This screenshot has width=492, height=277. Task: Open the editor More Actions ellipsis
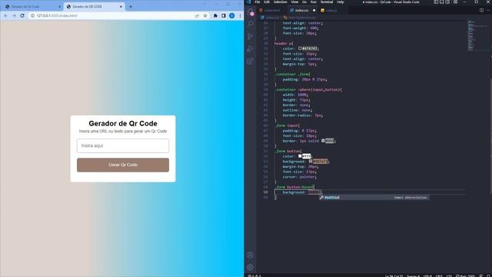click(x=488, y=10)
